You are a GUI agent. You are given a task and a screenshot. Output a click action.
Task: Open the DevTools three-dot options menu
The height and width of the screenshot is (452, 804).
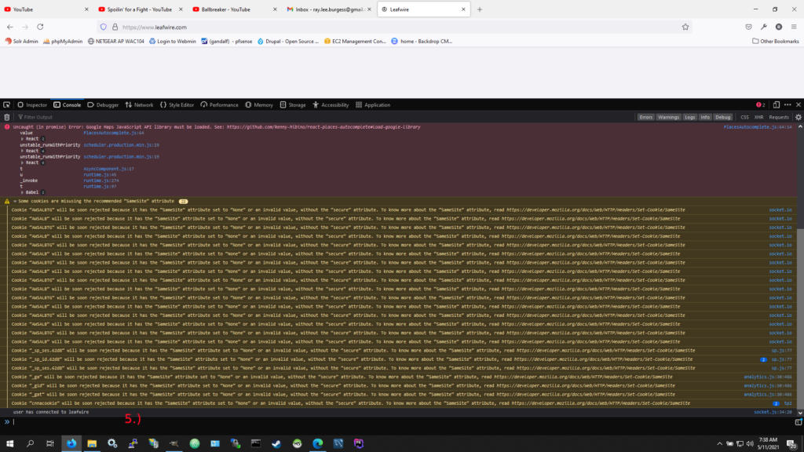(788, 104)
